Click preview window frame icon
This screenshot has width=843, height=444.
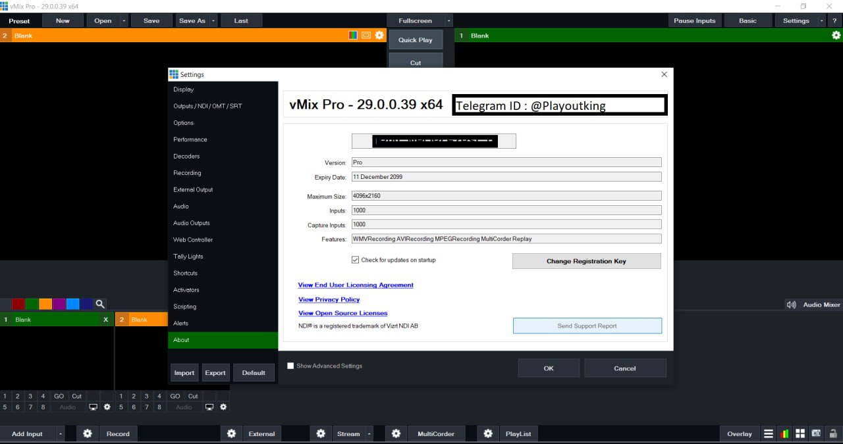click(x=366, y=36)
